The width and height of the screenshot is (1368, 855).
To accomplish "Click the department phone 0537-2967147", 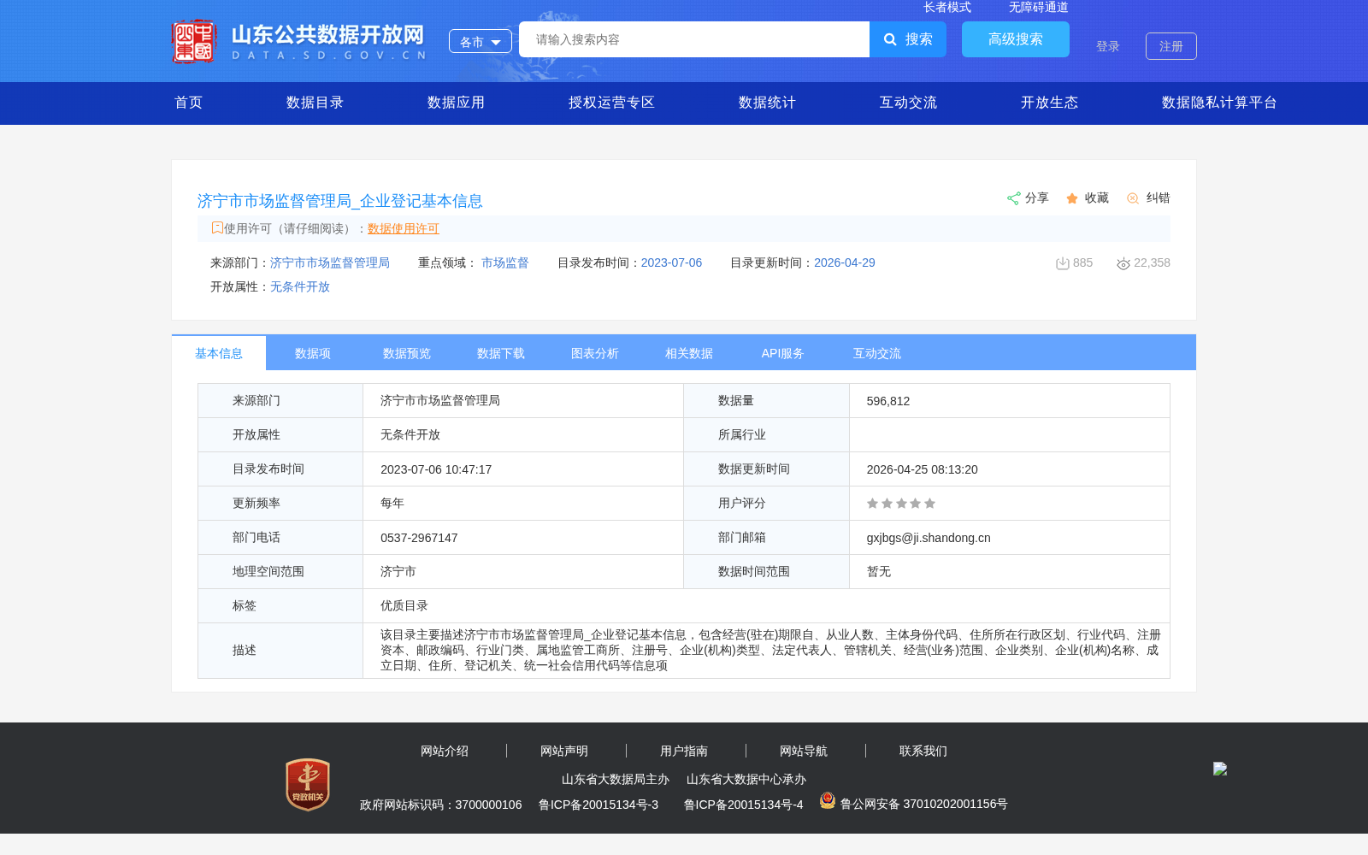I will click(x=419, y=538).
